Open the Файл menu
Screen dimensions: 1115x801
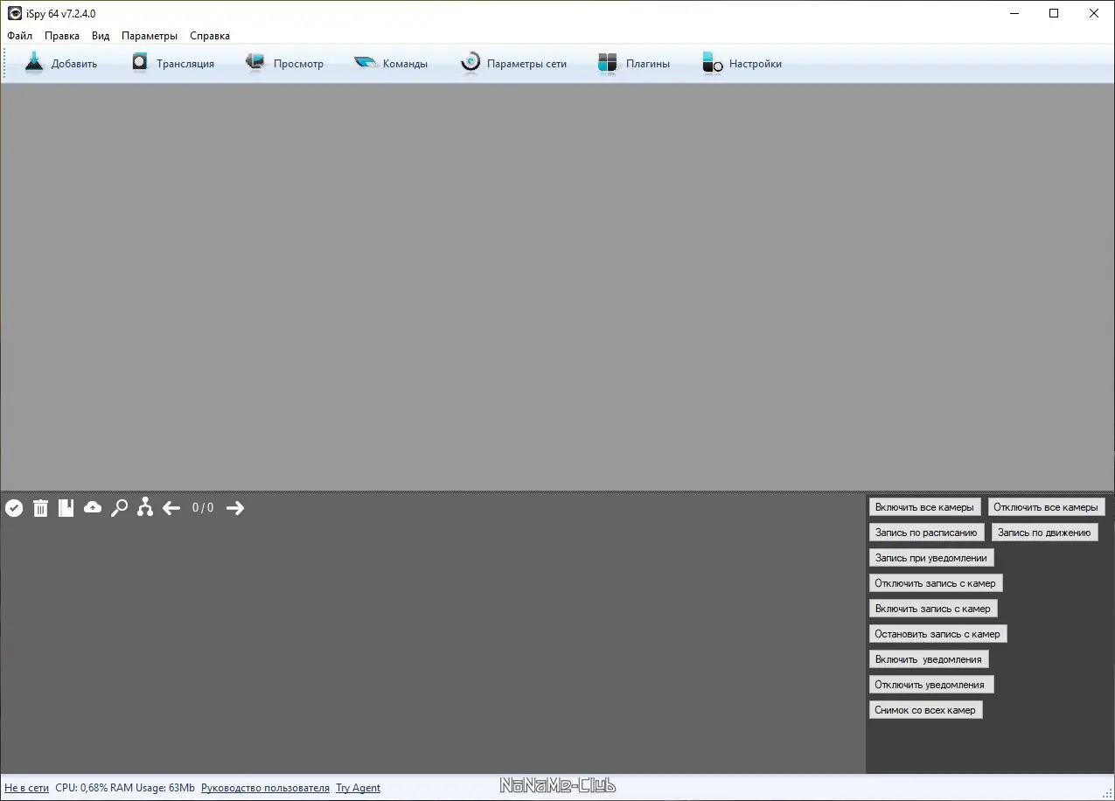click(19, 36)
